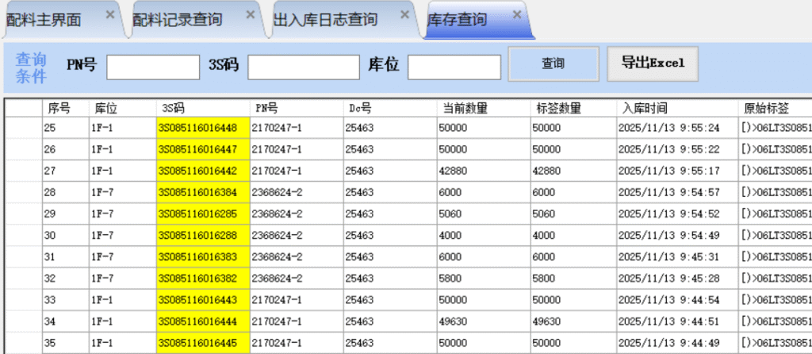The height and width of the screenshot is (354, 812).
Task: Click Dc号 cell in row 35
Action: coord(390,343)
